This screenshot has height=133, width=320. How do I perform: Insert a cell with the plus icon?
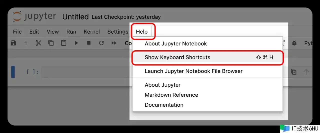26,43
